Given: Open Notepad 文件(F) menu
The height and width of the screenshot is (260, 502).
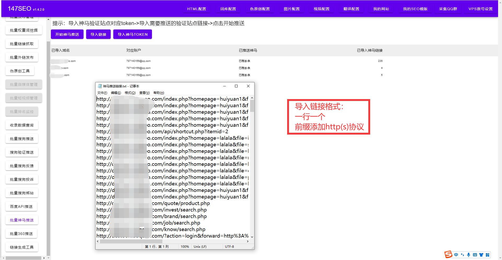Looking at the screenshot, I should (102, 93).
